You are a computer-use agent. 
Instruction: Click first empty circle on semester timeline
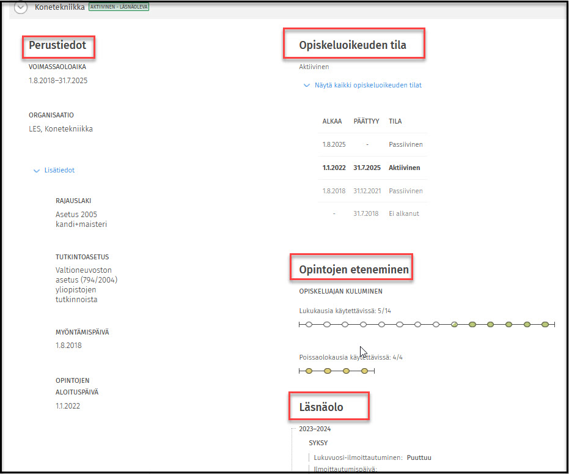click(309, 324)
